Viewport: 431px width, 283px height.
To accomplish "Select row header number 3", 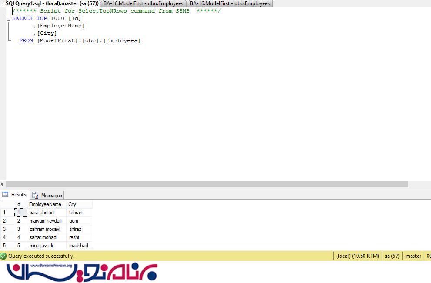I will (5, 229).
